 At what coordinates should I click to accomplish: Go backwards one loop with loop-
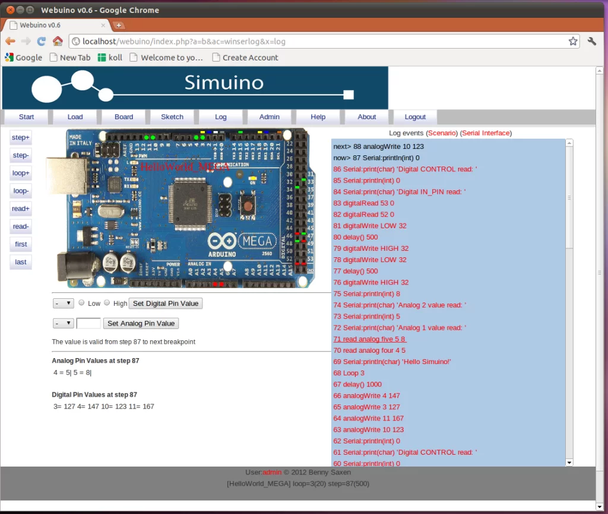pos(20,190)
